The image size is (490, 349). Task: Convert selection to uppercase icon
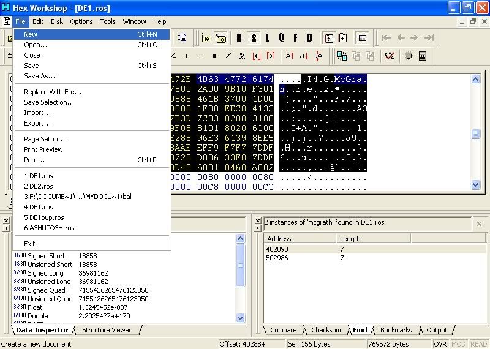[290, 56]
